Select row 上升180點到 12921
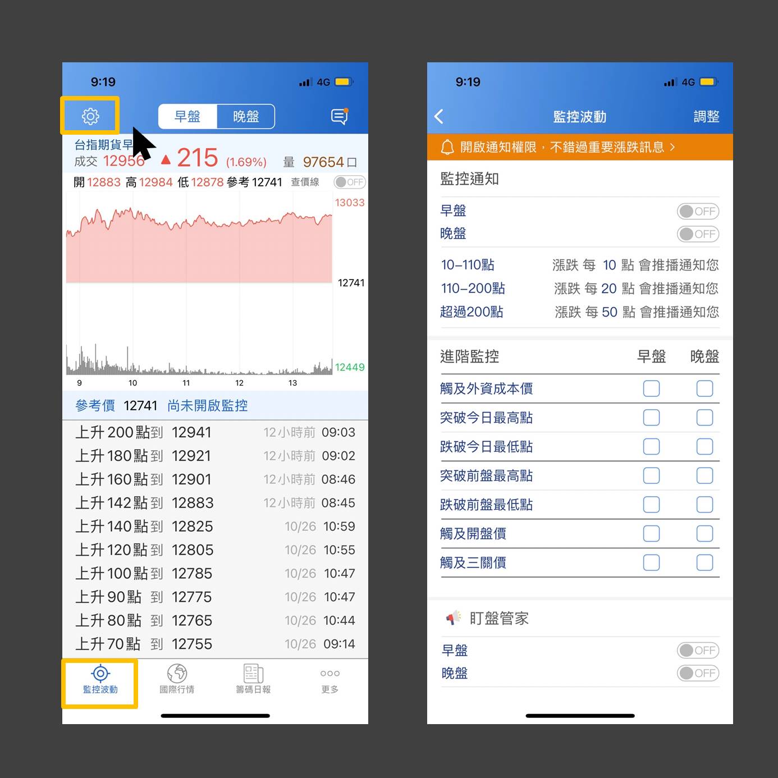The width and height of the screenshot is (778, 778). coord(215,456)
